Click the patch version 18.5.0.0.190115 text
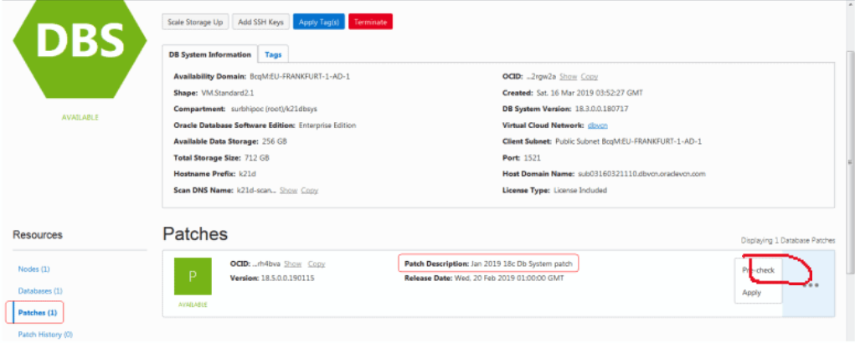Screen dimensions: 855x343 point(287,279)
